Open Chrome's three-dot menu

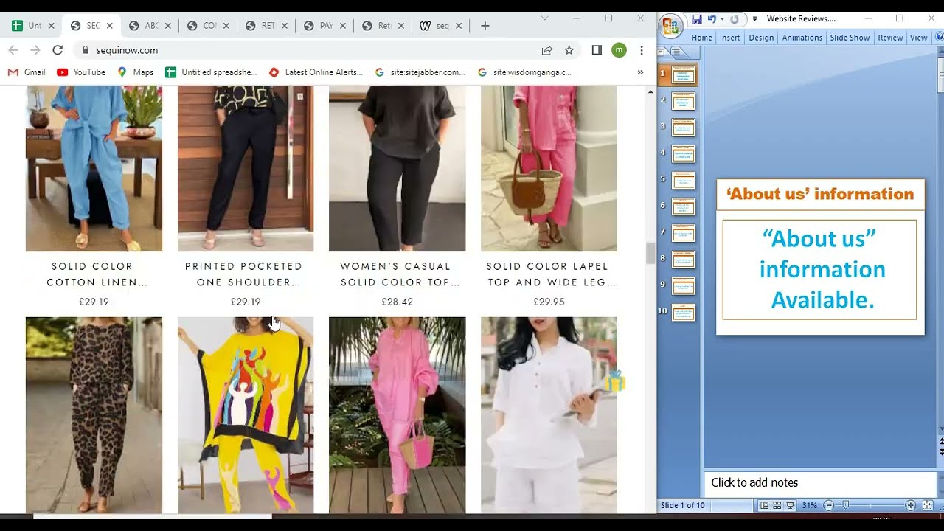642,50
